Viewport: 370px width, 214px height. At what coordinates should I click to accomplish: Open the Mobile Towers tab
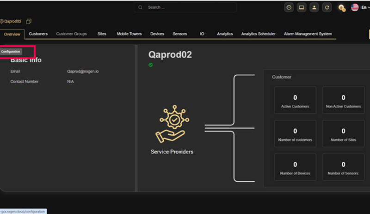pyautogui.click(x=129, y=34)
